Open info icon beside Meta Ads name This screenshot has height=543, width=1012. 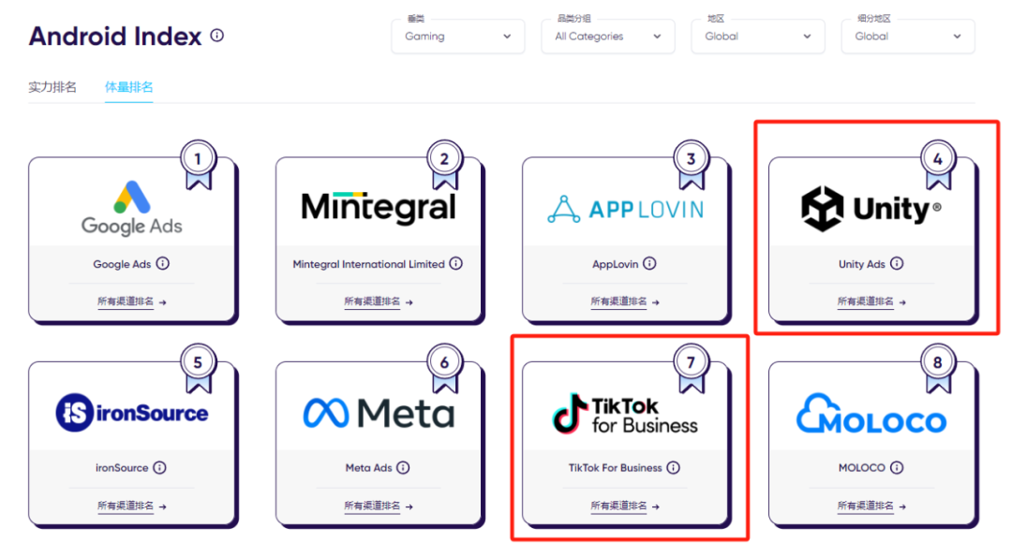click(x=403, y=467)
